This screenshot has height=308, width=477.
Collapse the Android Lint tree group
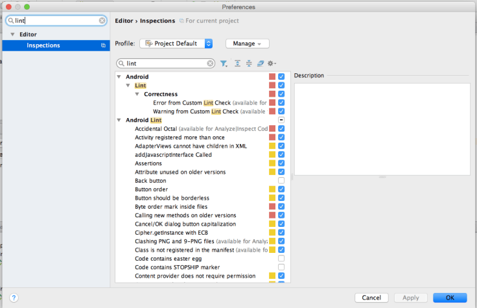[x=119, y=120]
